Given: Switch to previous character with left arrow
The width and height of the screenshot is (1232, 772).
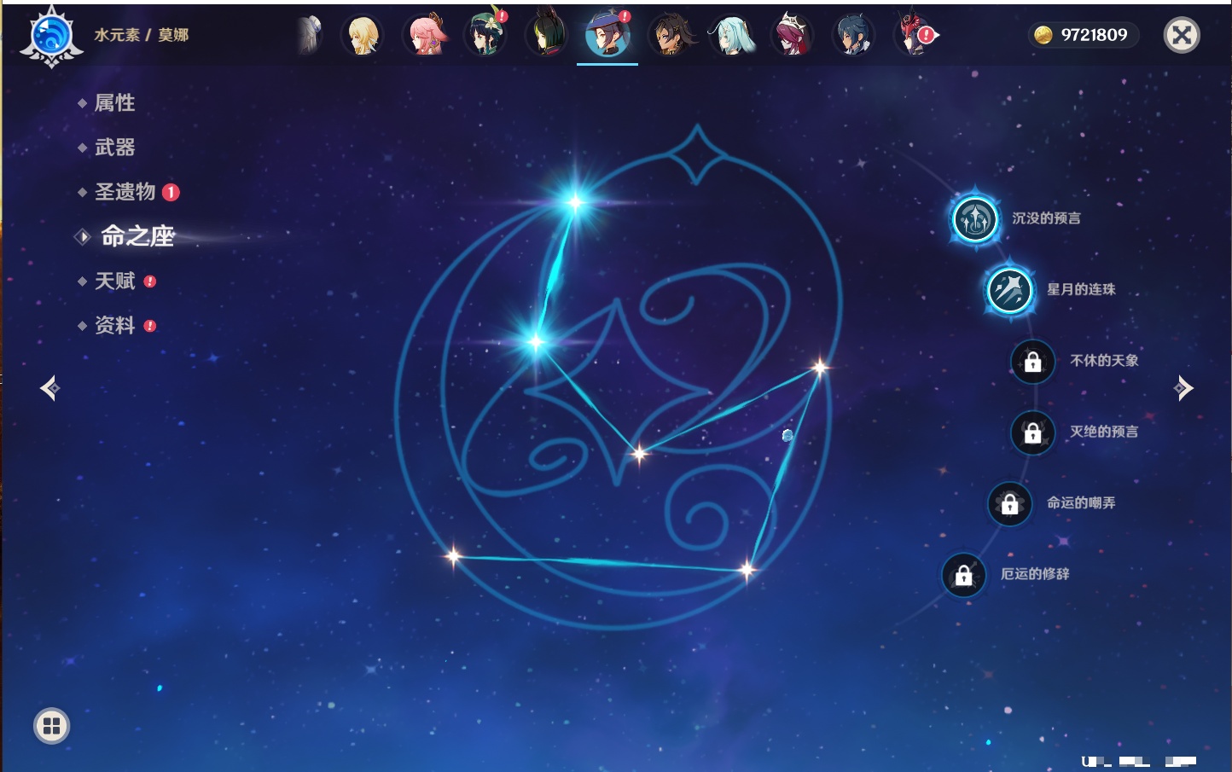Looking at the screenshot, I should [49, 388].
